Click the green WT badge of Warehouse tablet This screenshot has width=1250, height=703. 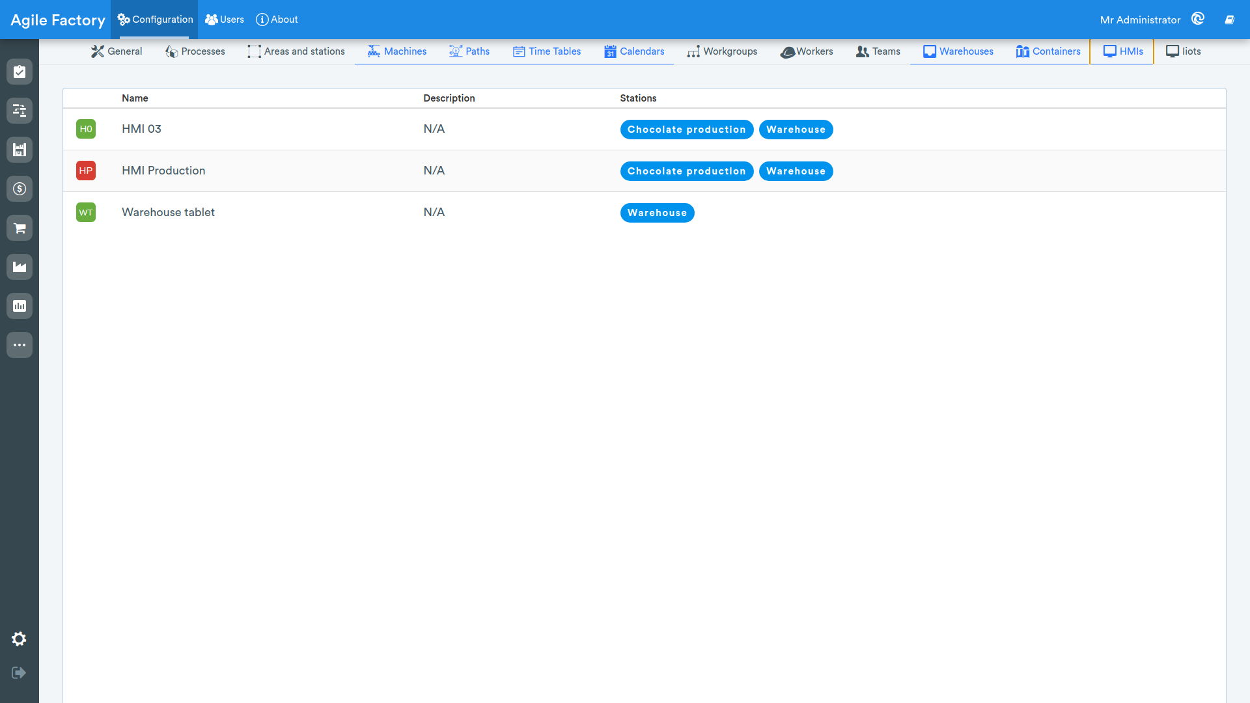86,212
